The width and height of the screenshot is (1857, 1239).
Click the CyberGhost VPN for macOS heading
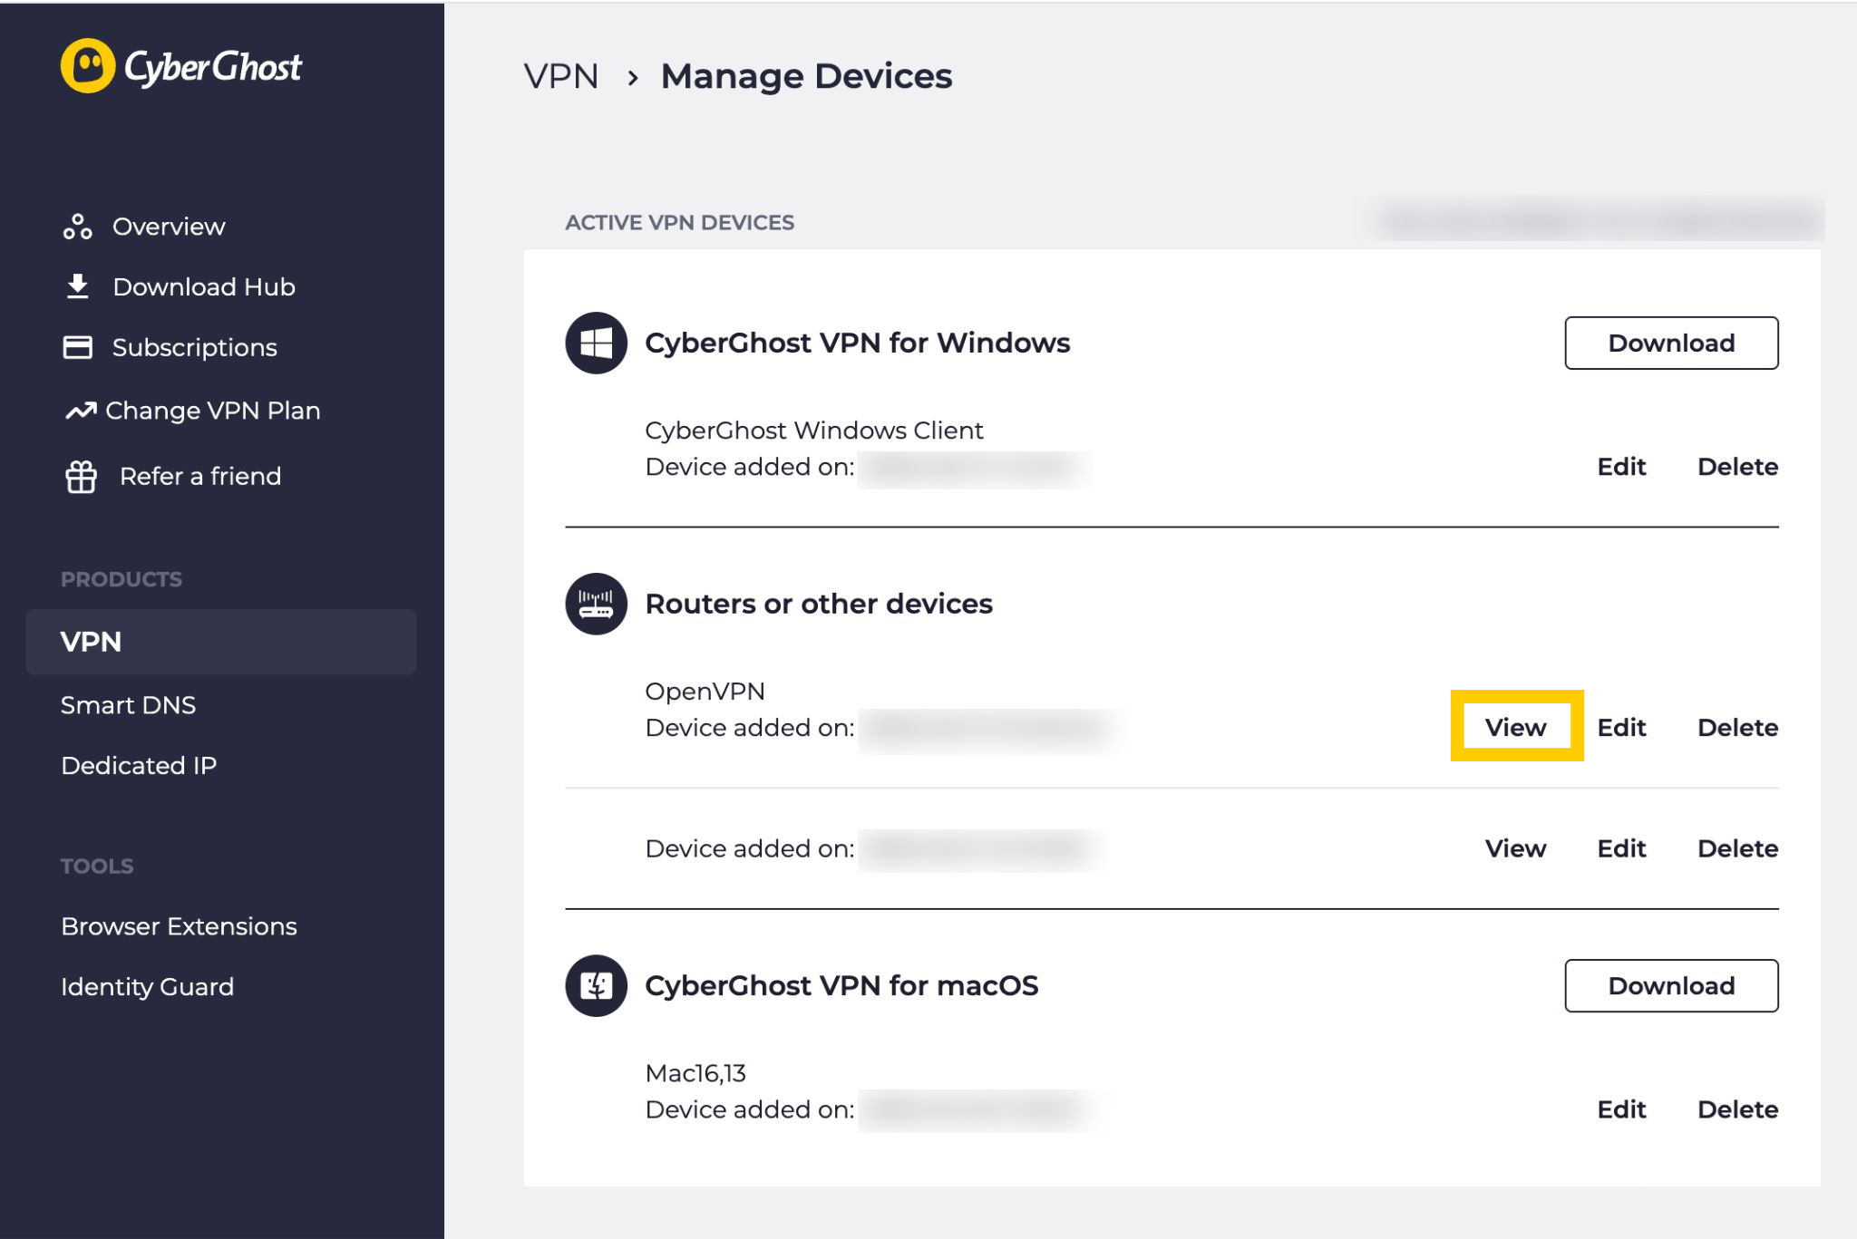click(841, 985)
